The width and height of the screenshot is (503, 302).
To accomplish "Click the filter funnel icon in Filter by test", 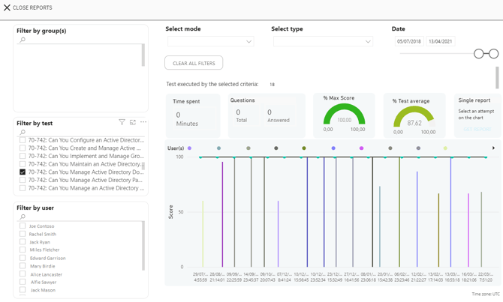I will pyautogui.click(x=122, y=122).
